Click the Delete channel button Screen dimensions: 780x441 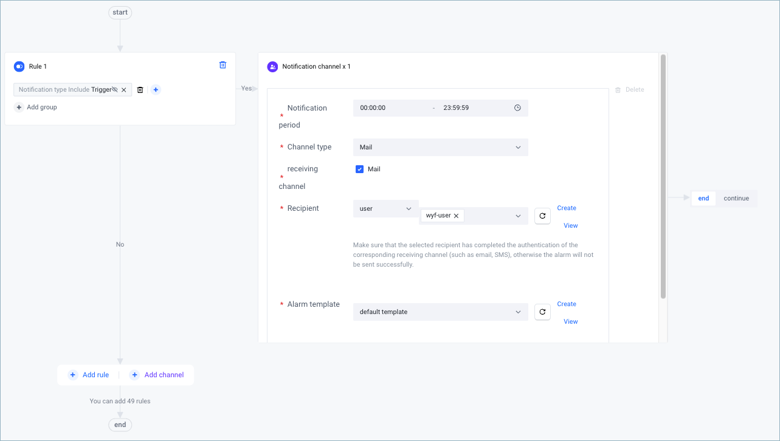click(629, 90)
